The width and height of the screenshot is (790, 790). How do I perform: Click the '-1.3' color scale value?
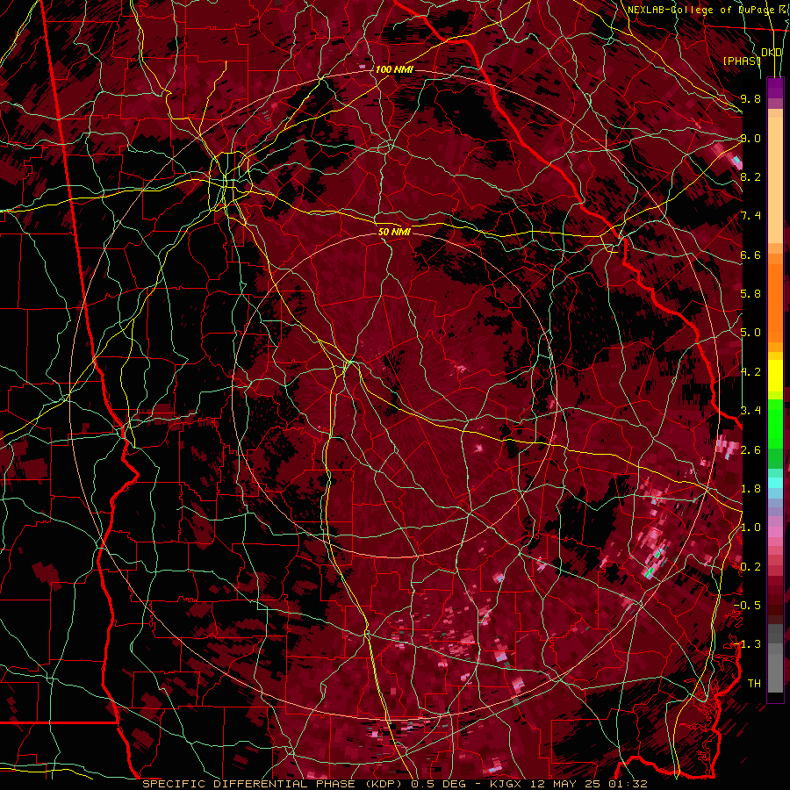coord(747,644)
